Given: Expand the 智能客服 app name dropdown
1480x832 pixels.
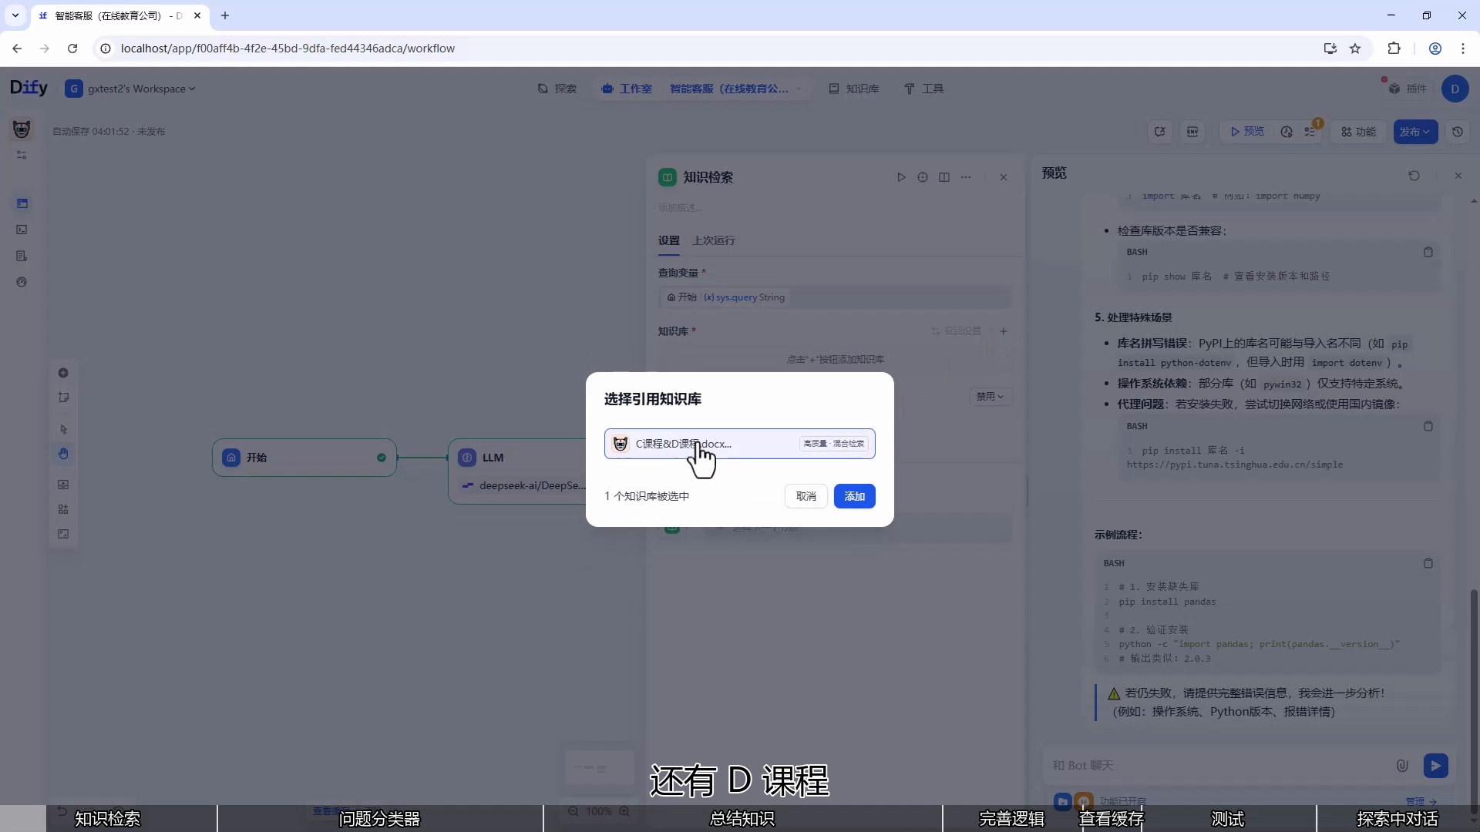Looking at the screenshot, I should (736, 89).
